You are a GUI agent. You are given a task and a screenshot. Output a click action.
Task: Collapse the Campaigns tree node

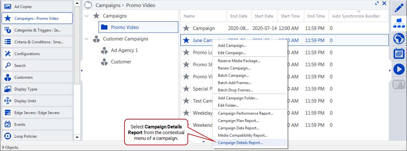(x=86, y=16)
